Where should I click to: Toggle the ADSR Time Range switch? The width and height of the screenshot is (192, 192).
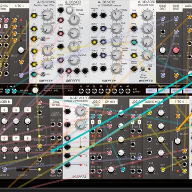click(142, 69)
